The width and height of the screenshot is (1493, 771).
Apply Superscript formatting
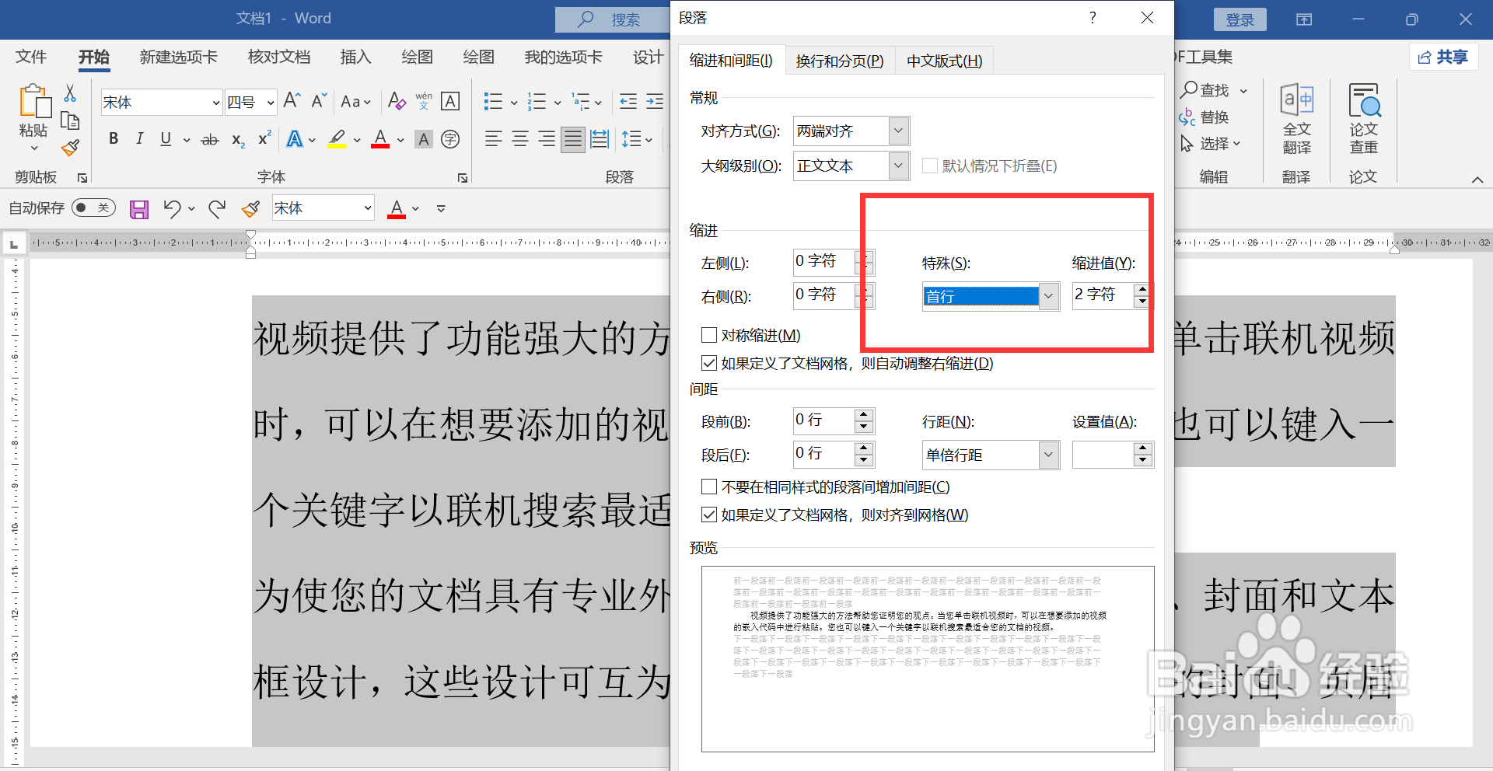click(x=264, y=138)
